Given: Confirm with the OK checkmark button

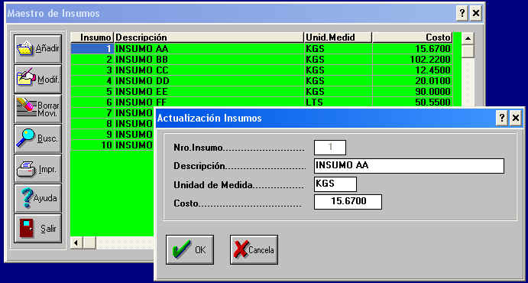Looking at the screenshot, I should 189,249.
